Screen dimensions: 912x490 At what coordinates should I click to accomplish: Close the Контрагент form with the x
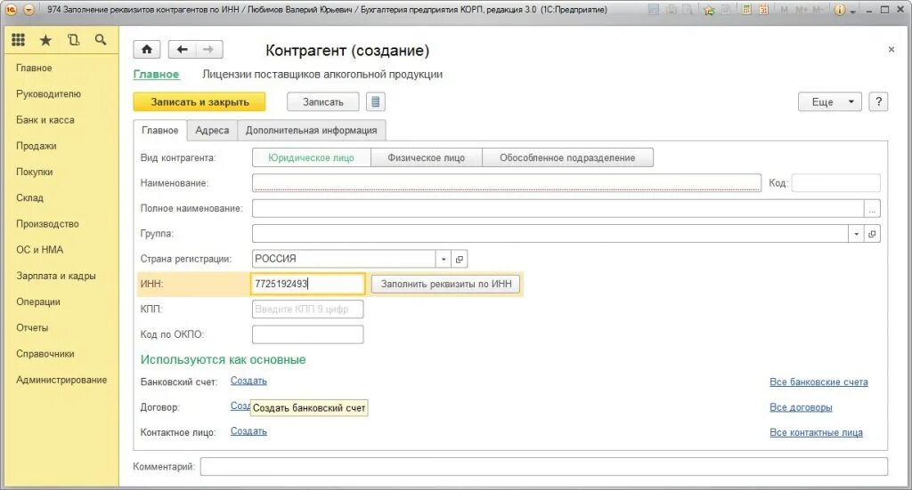[x=891, y=50]
